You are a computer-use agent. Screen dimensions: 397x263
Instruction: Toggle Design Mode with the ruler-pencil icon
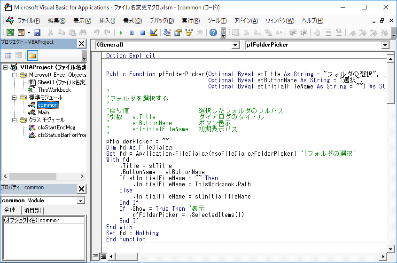tap(154, 32)
